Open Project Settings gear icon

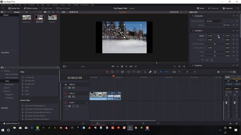[x=236, y=123]
